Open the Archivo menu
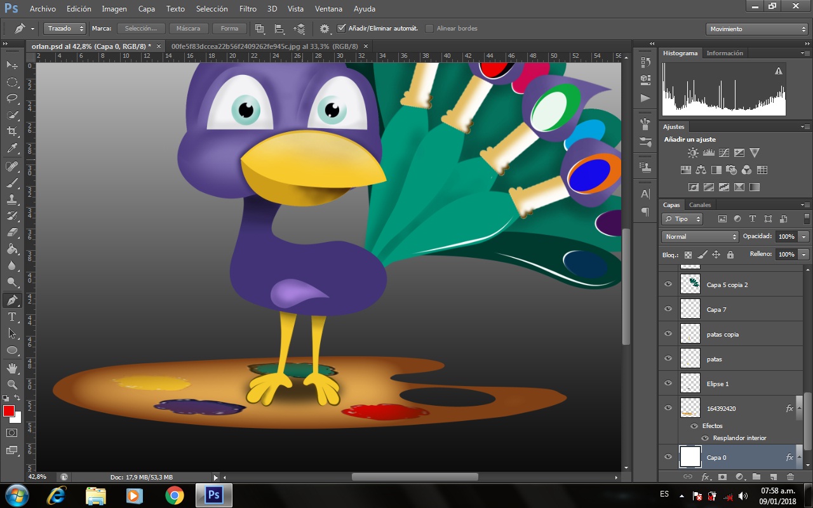Image resolution: width=813 pixels, height=508 pixels. [43, 9]
